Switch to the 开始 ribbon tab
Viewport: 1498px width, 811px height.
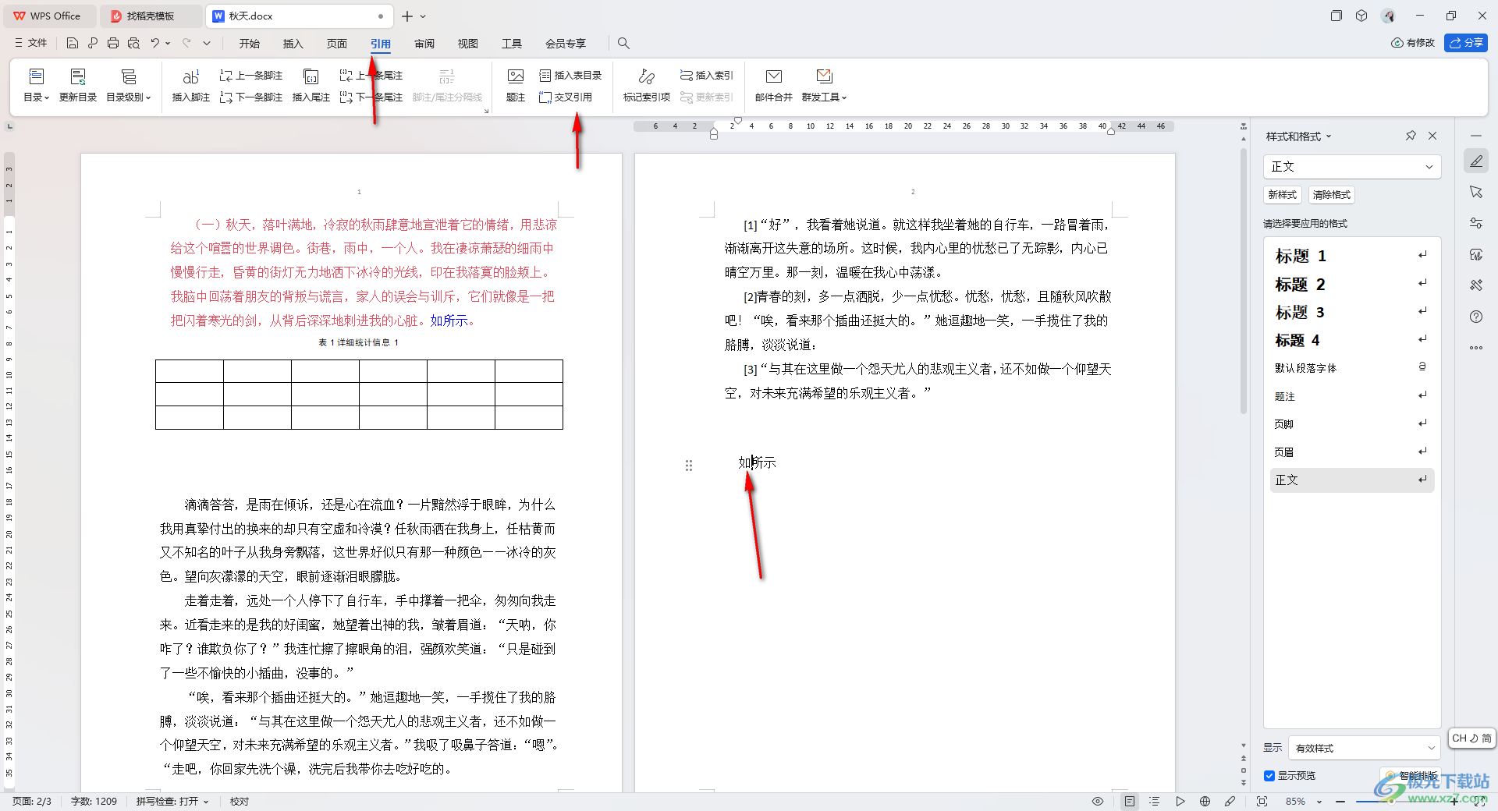250,44
